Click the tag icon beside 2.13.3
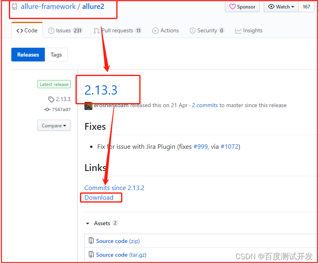The width and height of the screenshot is (319, 264). click(51, 99)
